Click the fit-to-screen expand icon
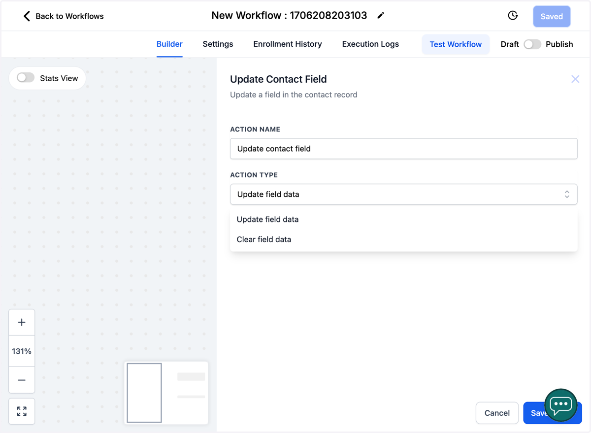Image resolution: width=591 pixels, height=433 pixels. coord(22,411)
